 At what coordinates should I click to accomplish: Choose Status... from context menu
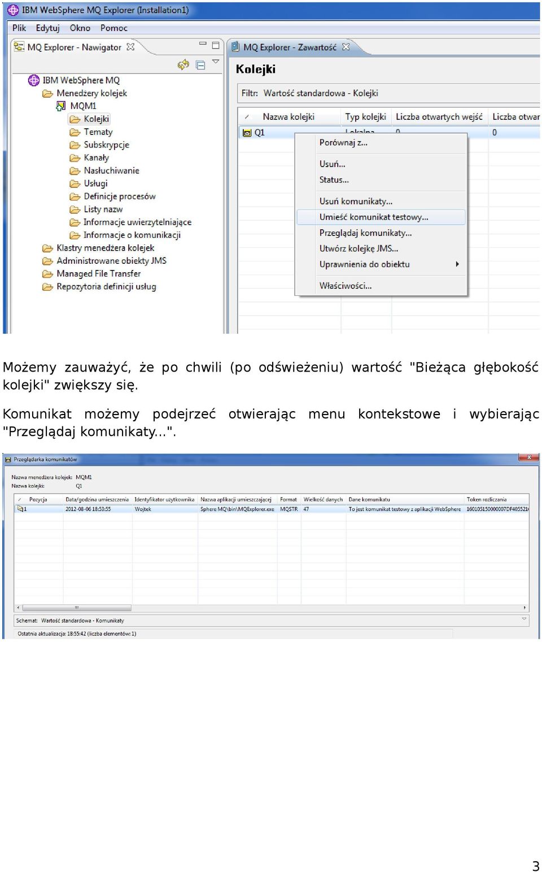coord(381,180)
